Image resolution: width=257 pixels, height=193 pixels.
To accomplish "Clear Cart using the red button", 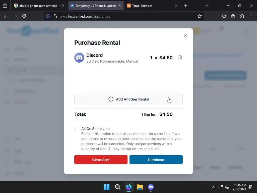I will point(101,160).
